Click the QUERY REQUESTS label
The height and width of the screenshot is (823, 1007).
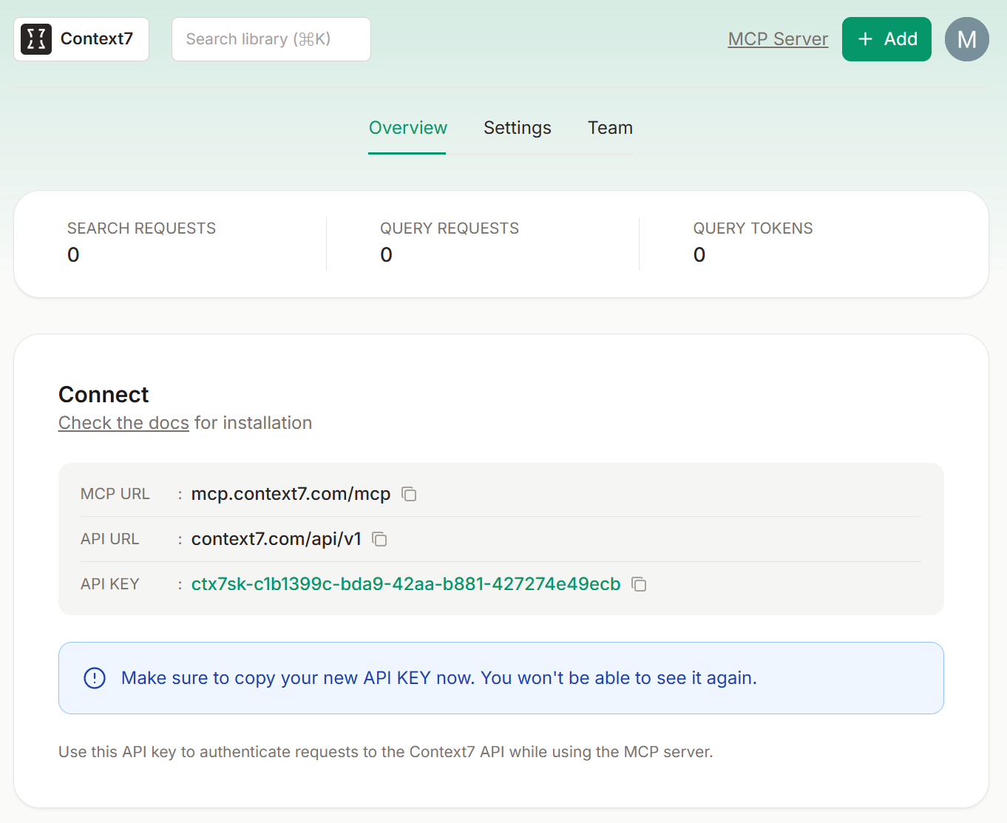[x=450, y=228]
